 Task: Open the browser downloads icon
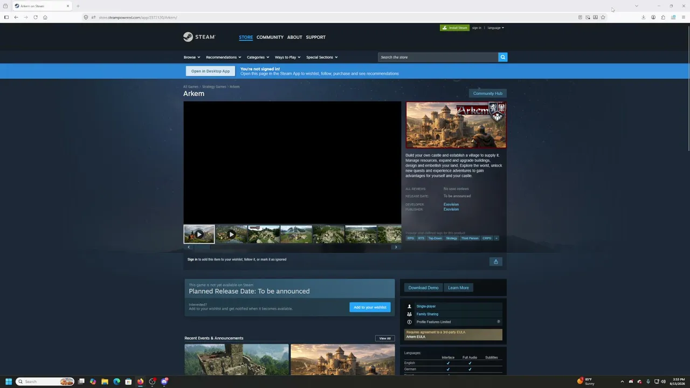(643, 17)
